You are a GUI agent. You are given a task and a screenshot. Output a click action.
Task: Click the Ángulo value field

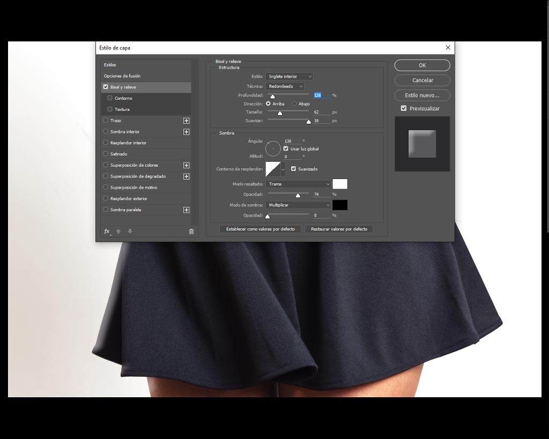[292, 141]
